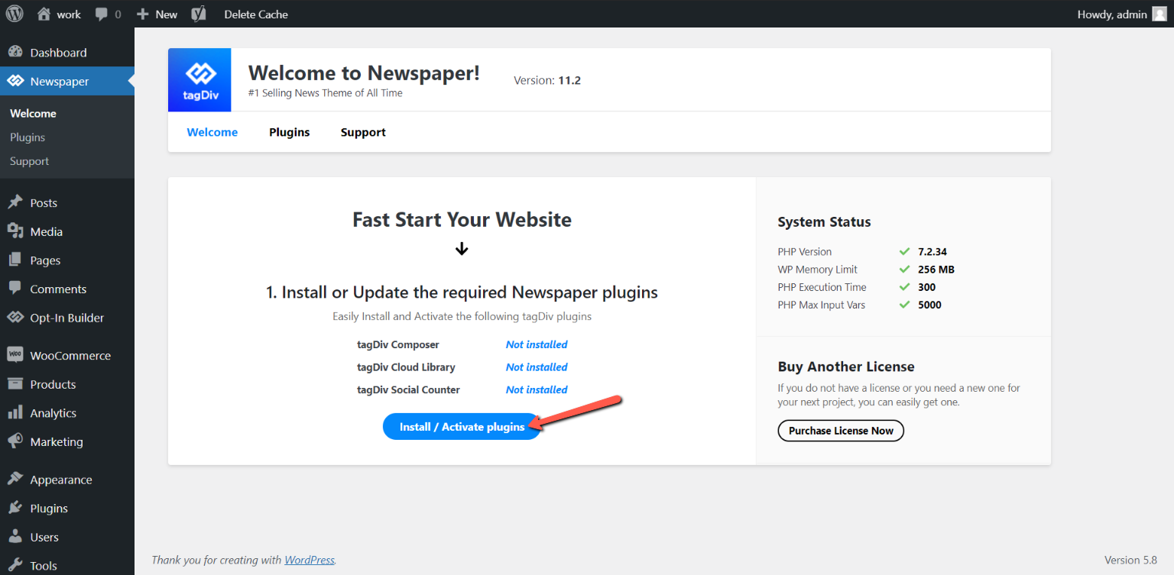Click the Posts pushpin icon
The height and width of the screenshot is (575, 1174).
pyautogui.click(x=15, y=202)
